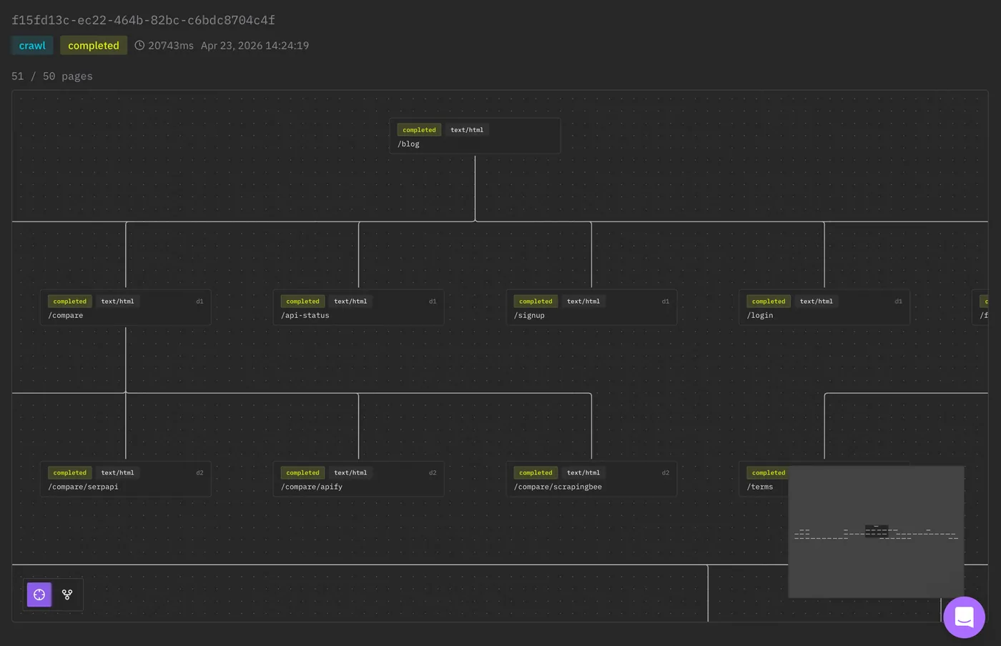Collapse the /blog root node

(475, 136)
